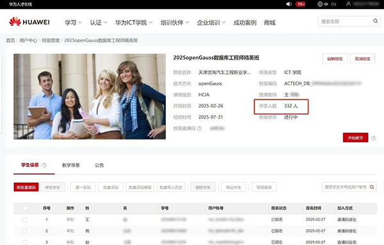
Task: Open the 99+ notifications badge
Action: pyautogui.click(x=300, y=4)
